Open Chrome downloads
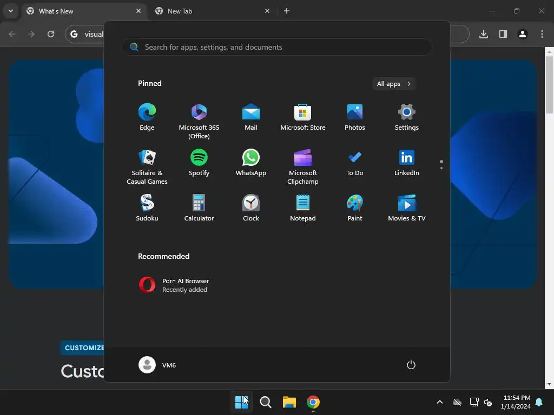 [484, 34]
